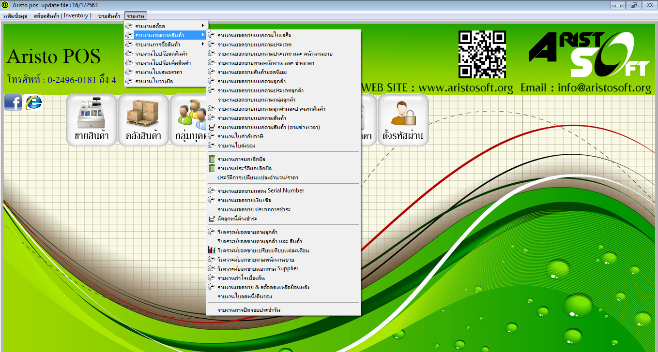Open วิเคราะห์ยอดขายตามลูกค้า และ สินค้า
The height and width of the screenshot is (352, 658).
pos(283,241)
